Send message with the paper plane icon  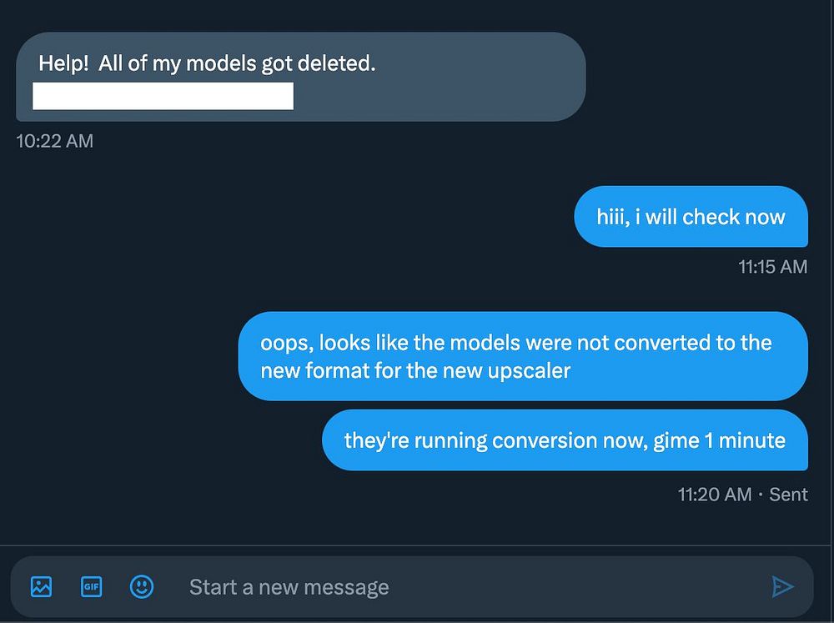coord(782,587)
